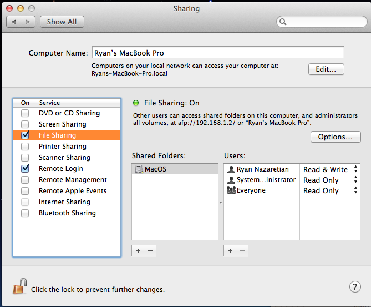Open the file sharing Options… button

pos(336,137)
